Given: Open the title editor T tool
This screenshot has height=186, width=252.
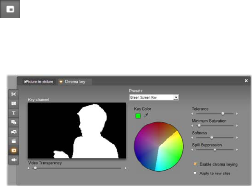Looking at the screenshot, I should [13, 113].
